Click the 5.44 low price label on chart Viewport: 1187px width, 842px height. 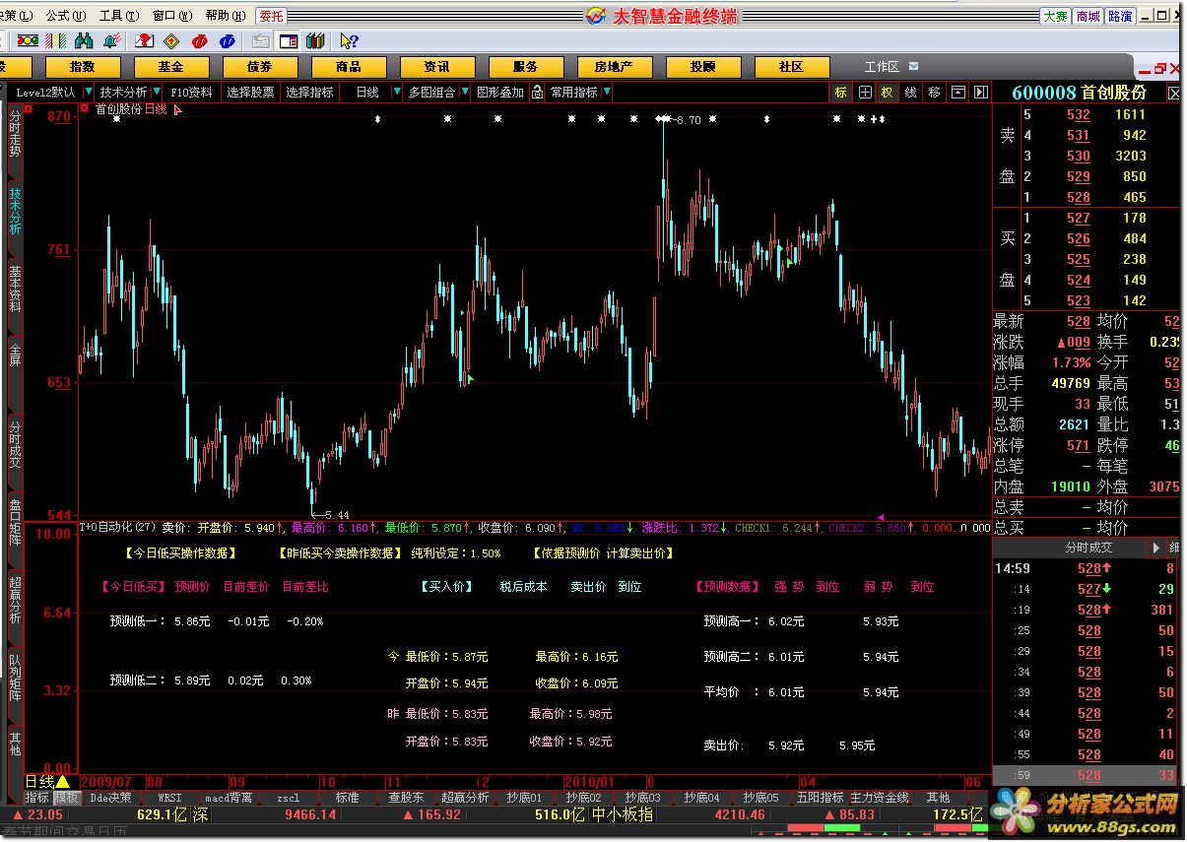pyautogui.click(x=336, y=515)
